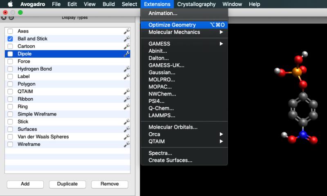Image resolution: width=327 pixels, height=196 pixels.
Task: Open Dipole display settings wrench
Action: click(x=127, y=54)
